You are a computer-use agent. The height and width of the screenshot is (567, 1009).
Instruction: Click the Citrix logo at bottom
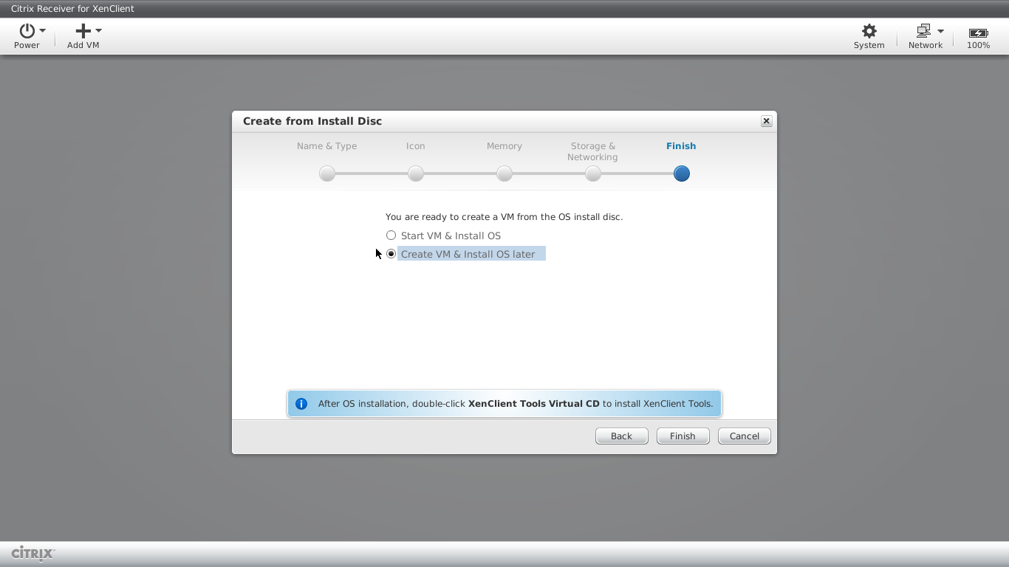[33, 553]
